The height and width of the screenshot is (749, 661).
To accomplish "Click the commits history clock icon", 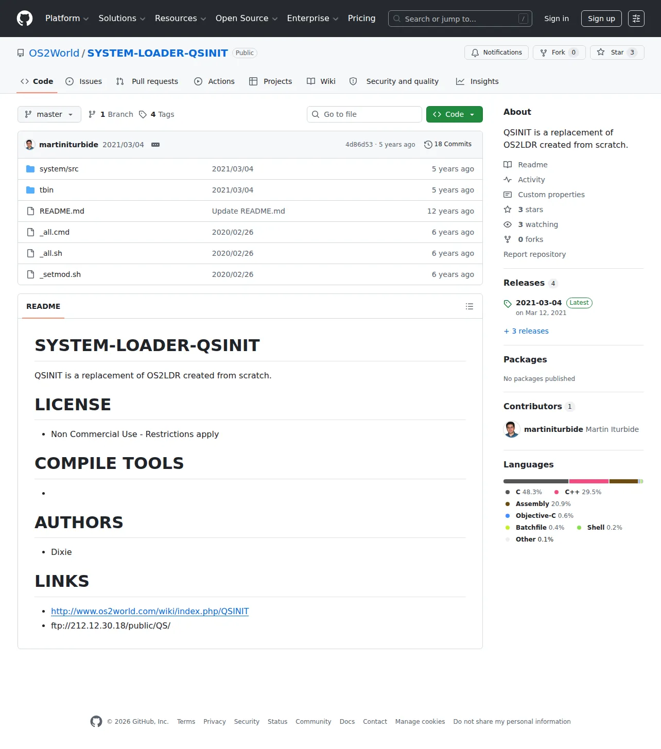I will 428,145.
